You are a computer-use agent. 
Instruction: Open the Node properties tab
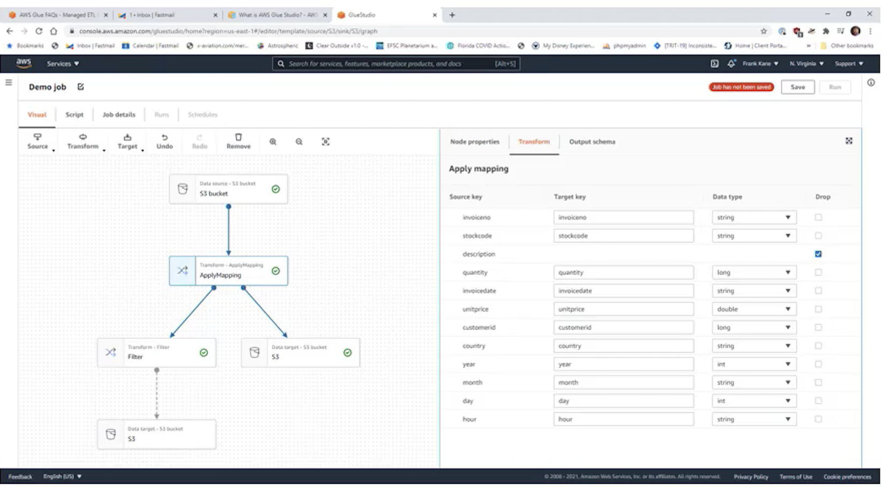coord(475,142)
